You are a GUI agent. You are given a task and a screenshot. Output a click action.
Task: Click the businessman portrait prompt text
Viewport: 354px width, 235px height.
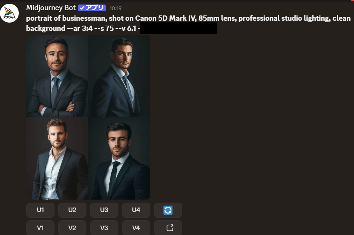[188, 23]
